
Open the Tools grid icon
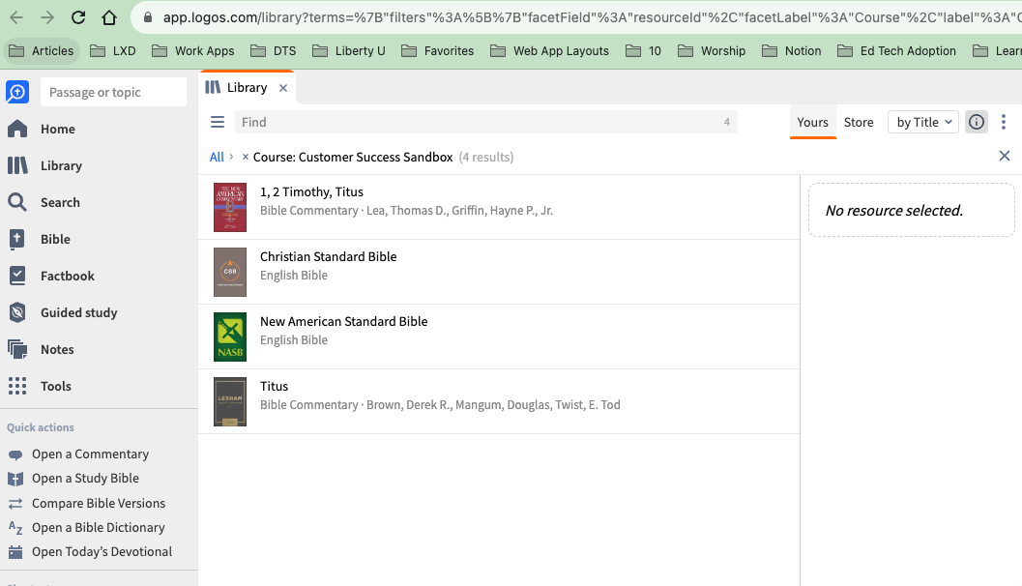point(17,386)
